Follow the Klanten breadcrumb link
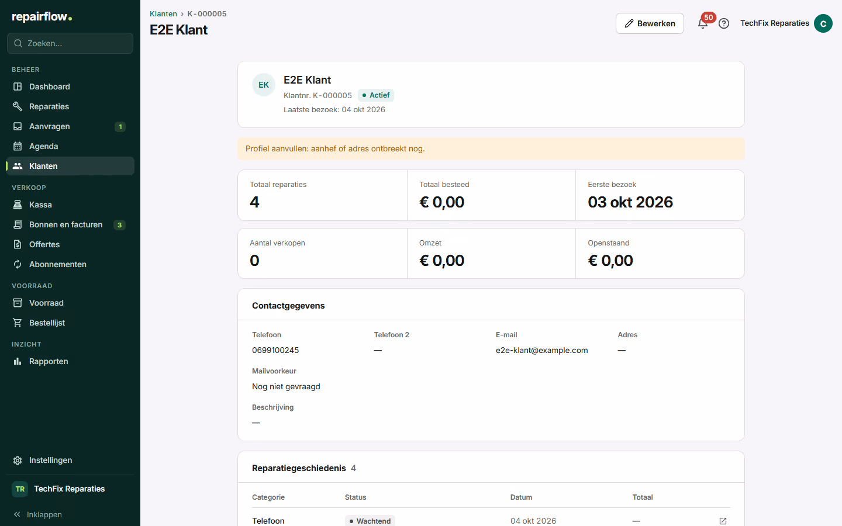The height and width of the screenshot is (526, 842). tap(163, 13)
